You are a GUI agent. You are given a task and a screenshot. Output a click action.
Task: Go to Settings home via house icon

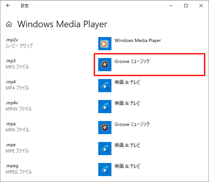click(9, 24)
